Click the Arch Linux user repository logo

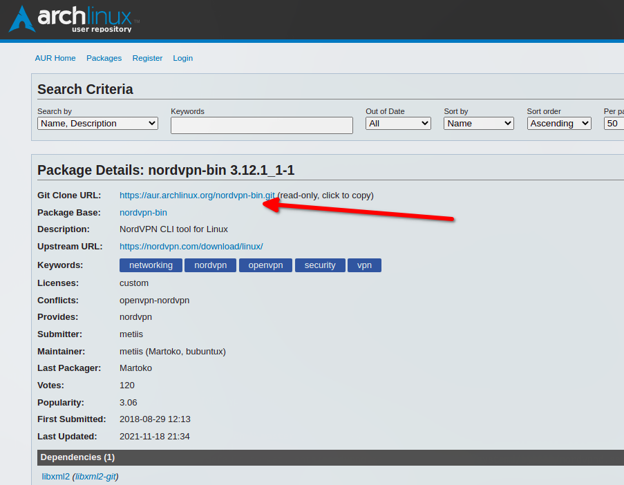[74, 19]
